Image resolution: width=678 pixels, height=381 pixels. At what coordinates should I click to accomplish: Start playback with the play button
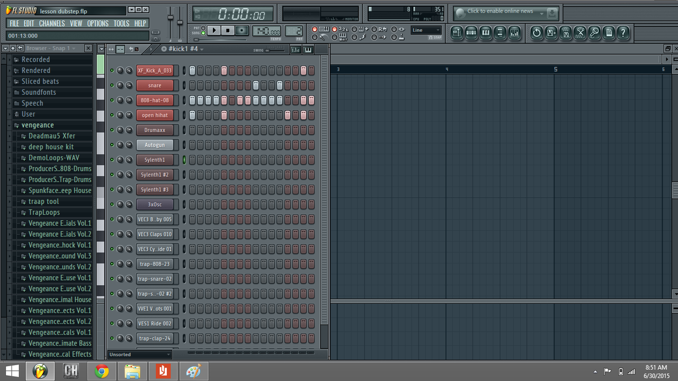click(214, 31)
